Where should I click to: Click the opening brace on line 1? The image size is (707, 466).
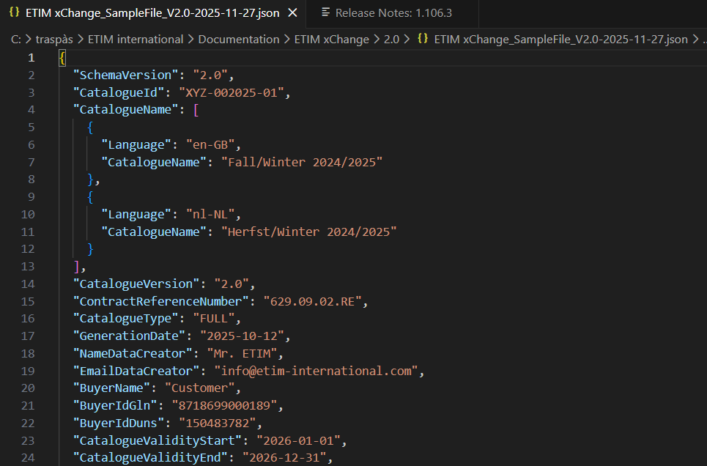point(62,58)
